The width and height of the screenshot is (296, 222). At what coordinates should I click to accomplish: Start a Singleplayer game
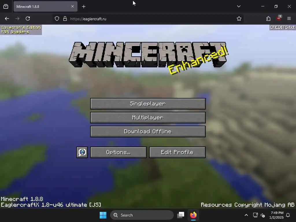148,104
